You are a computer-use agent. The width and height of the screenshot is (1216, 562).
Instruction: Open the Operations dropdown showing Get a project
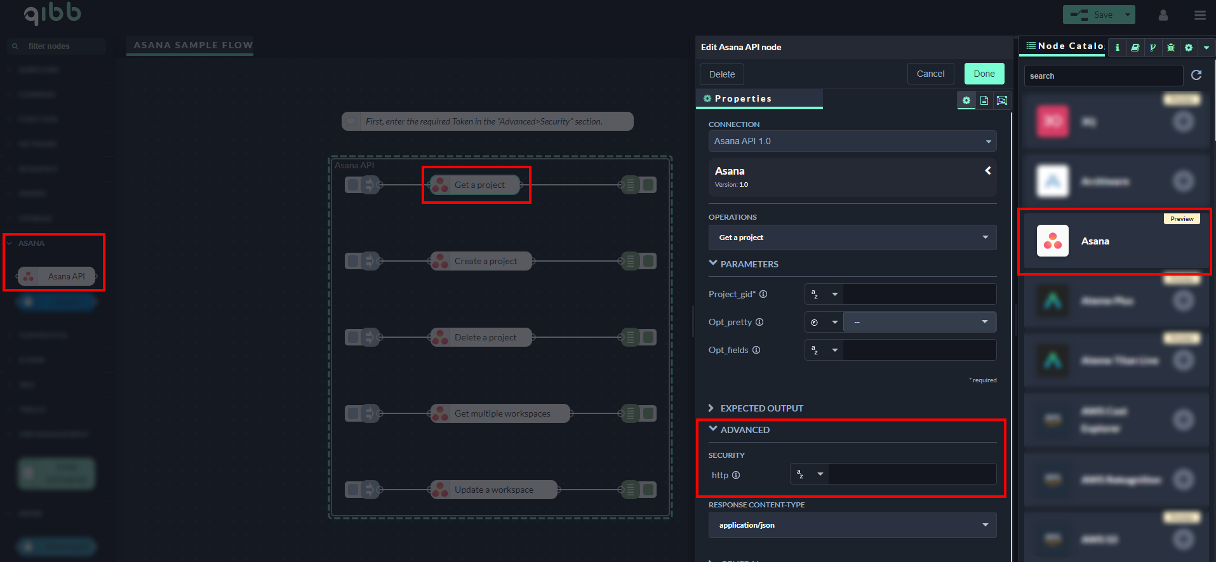[x=852, y=238]
